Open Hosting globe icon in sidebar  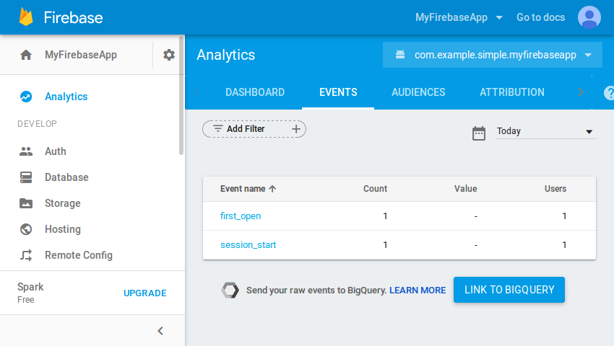(x=26, y=229)
